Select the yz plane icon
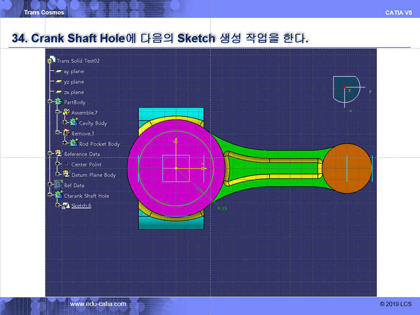The image size is (420, 315). [58, 82]
